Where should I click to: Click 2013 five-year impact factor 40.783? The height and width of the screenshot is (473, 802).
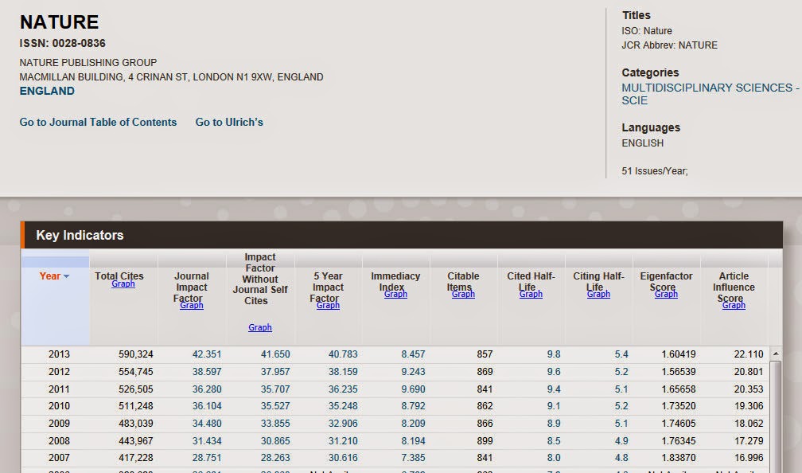(343, 354)
